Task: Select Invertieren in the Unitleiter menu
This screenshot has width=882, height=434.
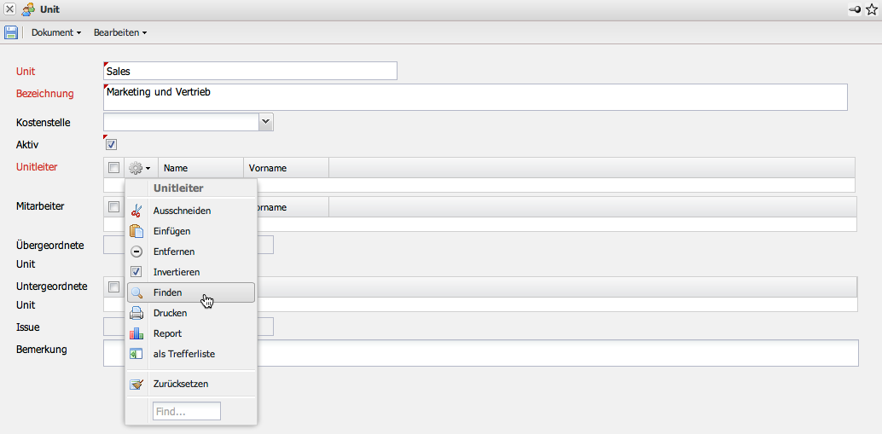Action: coord(191,271)
